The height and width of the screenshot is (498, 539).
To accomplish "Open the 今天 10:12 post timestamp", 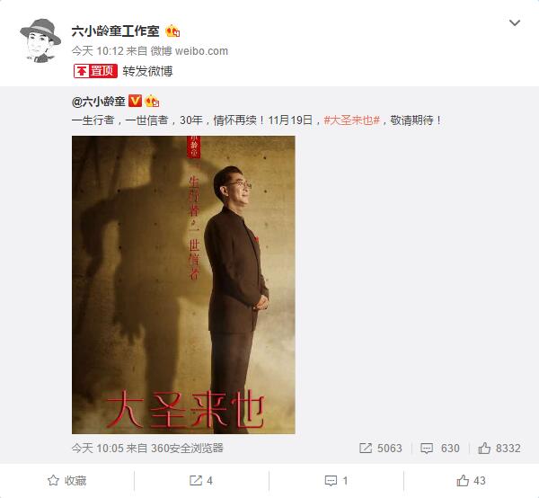I will pos(97,51).
